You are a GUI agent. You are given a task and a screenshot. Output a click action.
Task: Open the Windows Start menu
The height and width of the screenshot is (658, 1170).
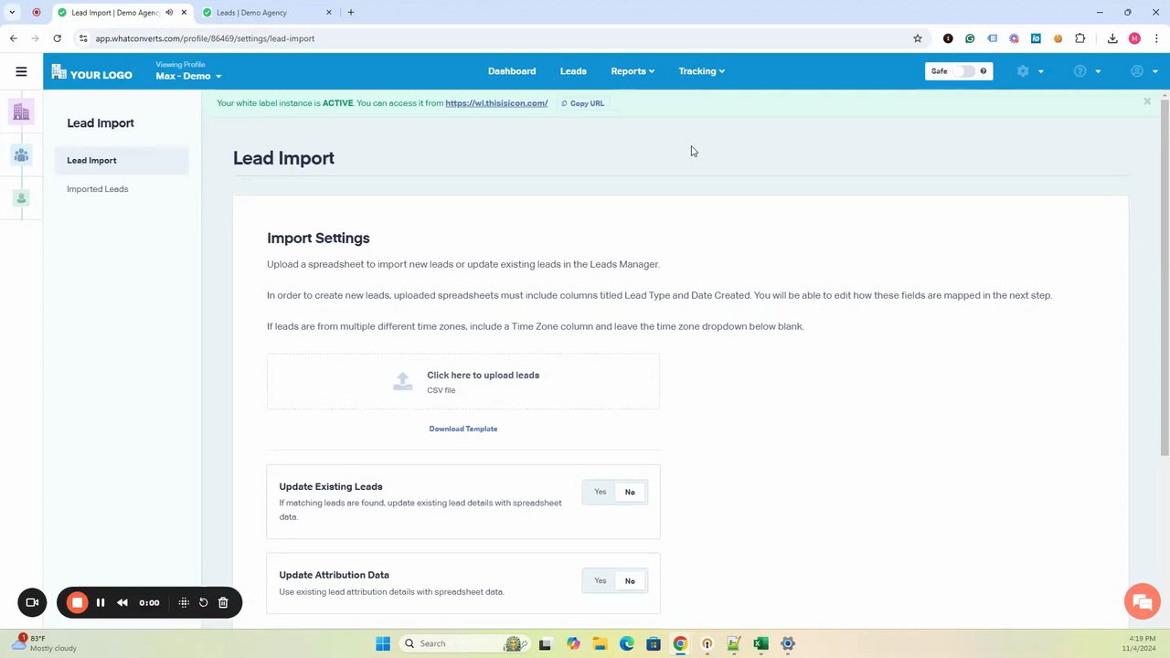point(383,643)
